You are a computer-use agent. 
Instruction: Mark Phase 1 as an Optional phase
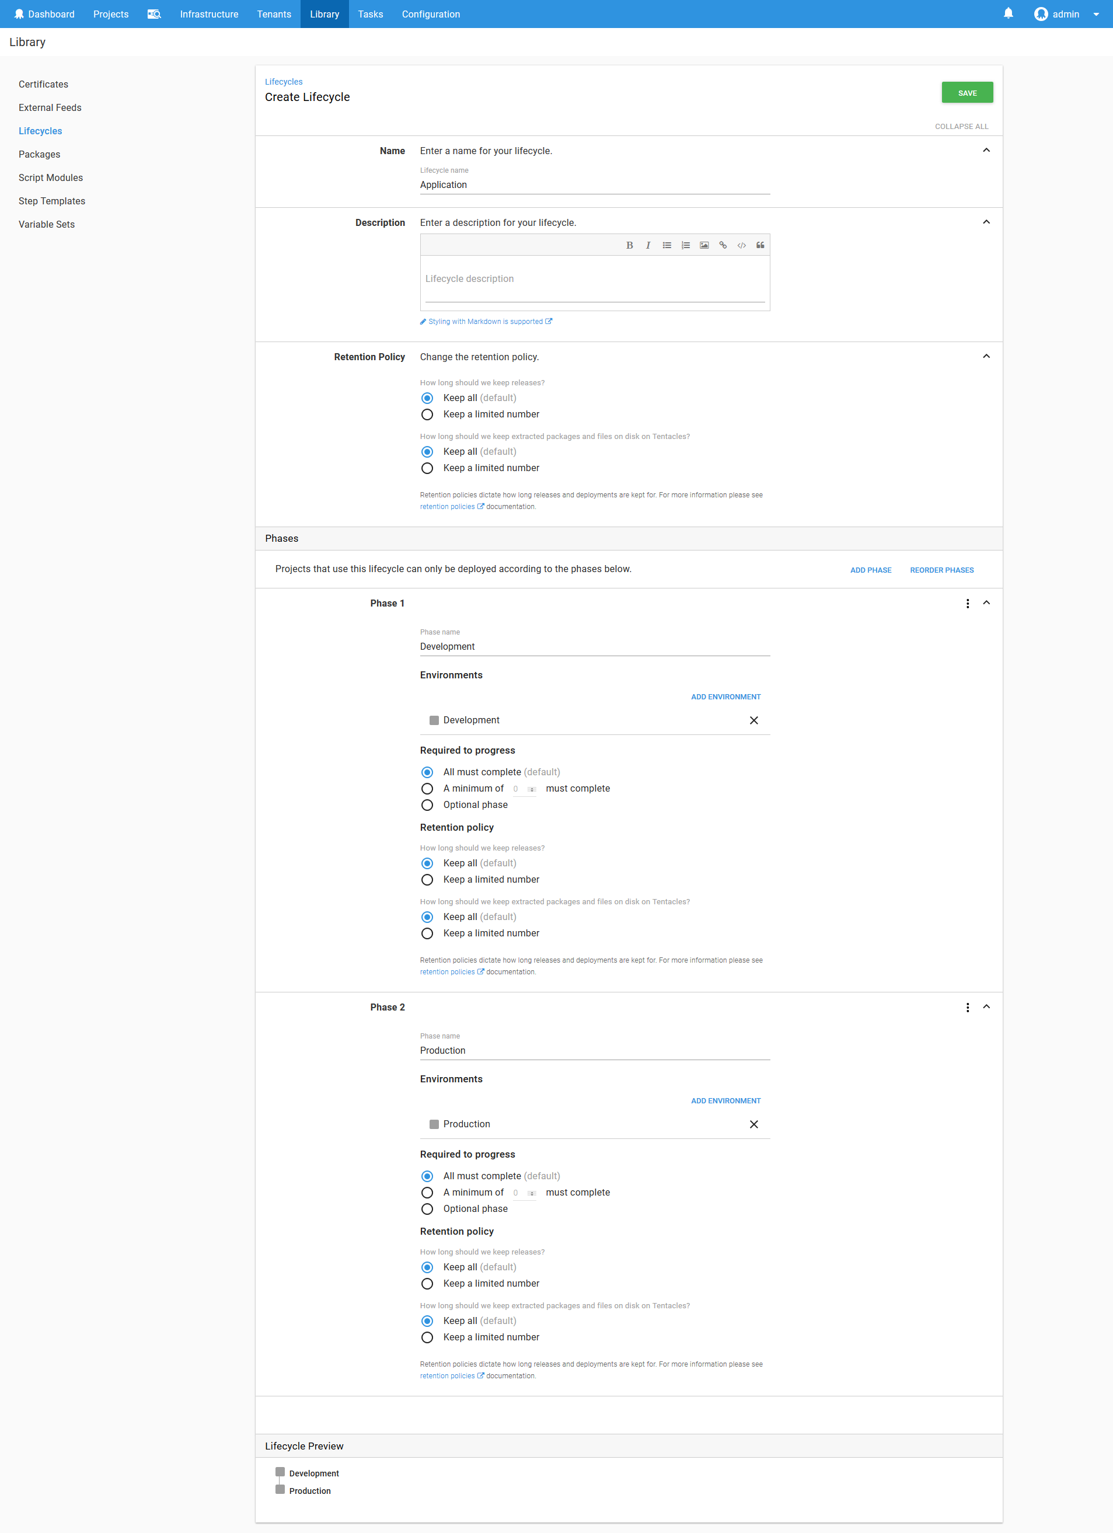(x=427, y=805)
